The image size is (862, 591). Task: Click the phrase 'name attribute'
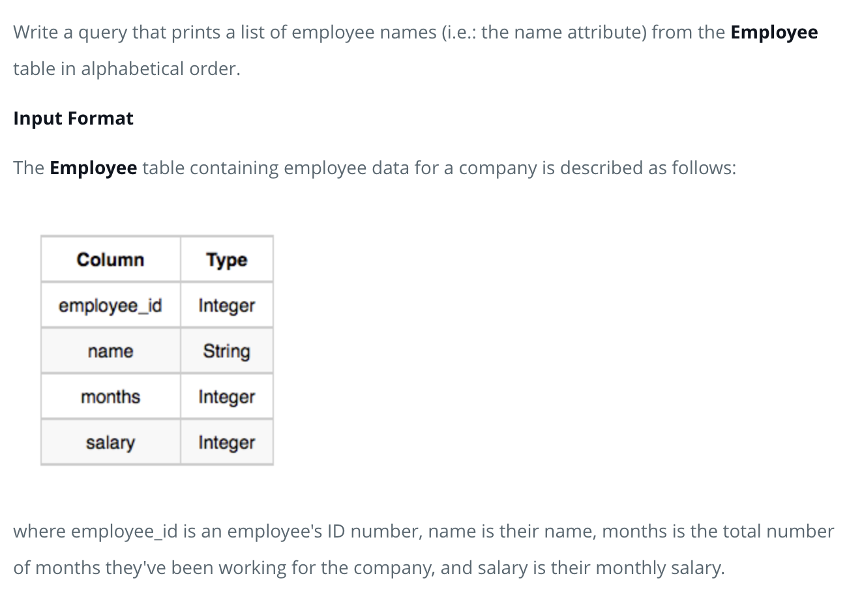pyautogui.click(x=578, y=33)
